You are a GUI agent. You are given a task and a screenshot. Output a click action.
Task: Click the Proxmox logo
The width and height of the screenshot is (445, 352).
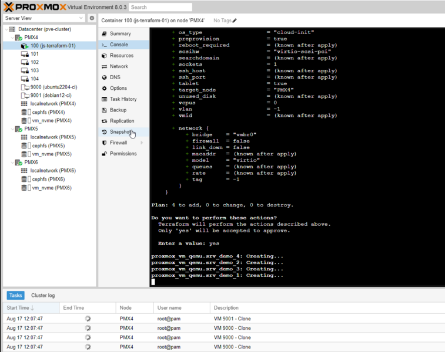tap(35, 7)
